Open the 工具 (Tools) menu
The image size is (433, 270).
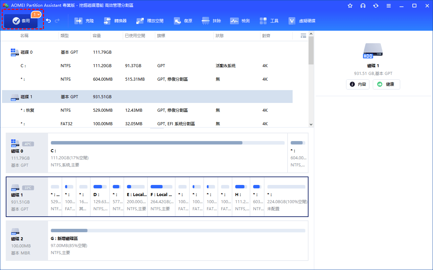coord(269,21)
